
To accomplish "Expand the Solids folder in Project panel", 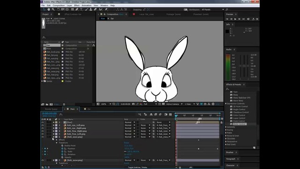I will coord(42,81).
